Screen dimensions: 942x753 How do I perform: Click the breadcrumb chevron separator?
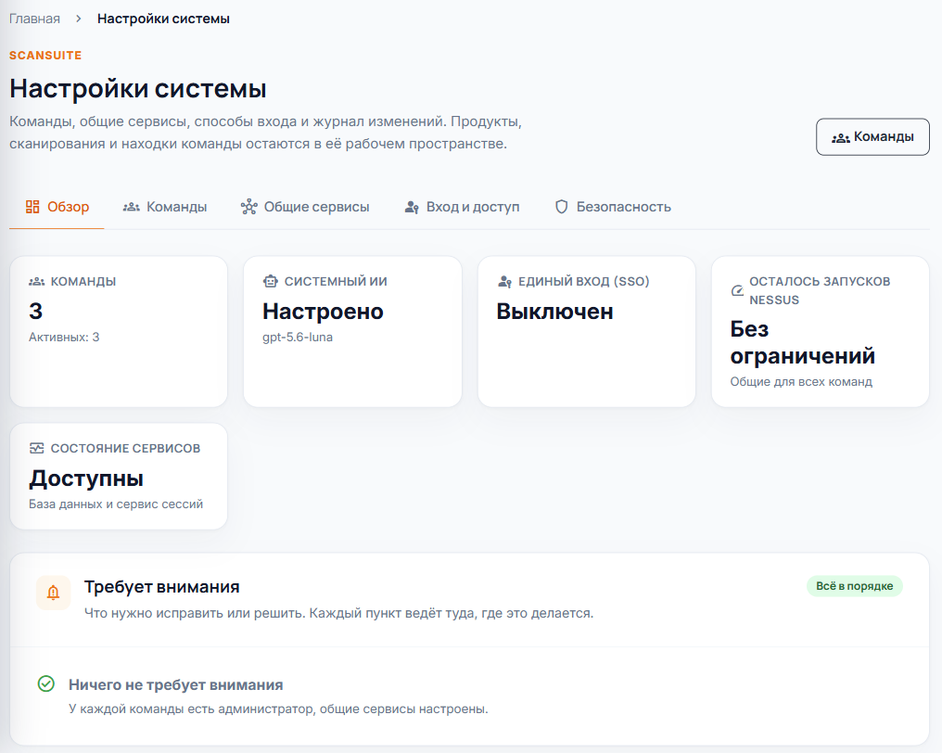(79, 19)
